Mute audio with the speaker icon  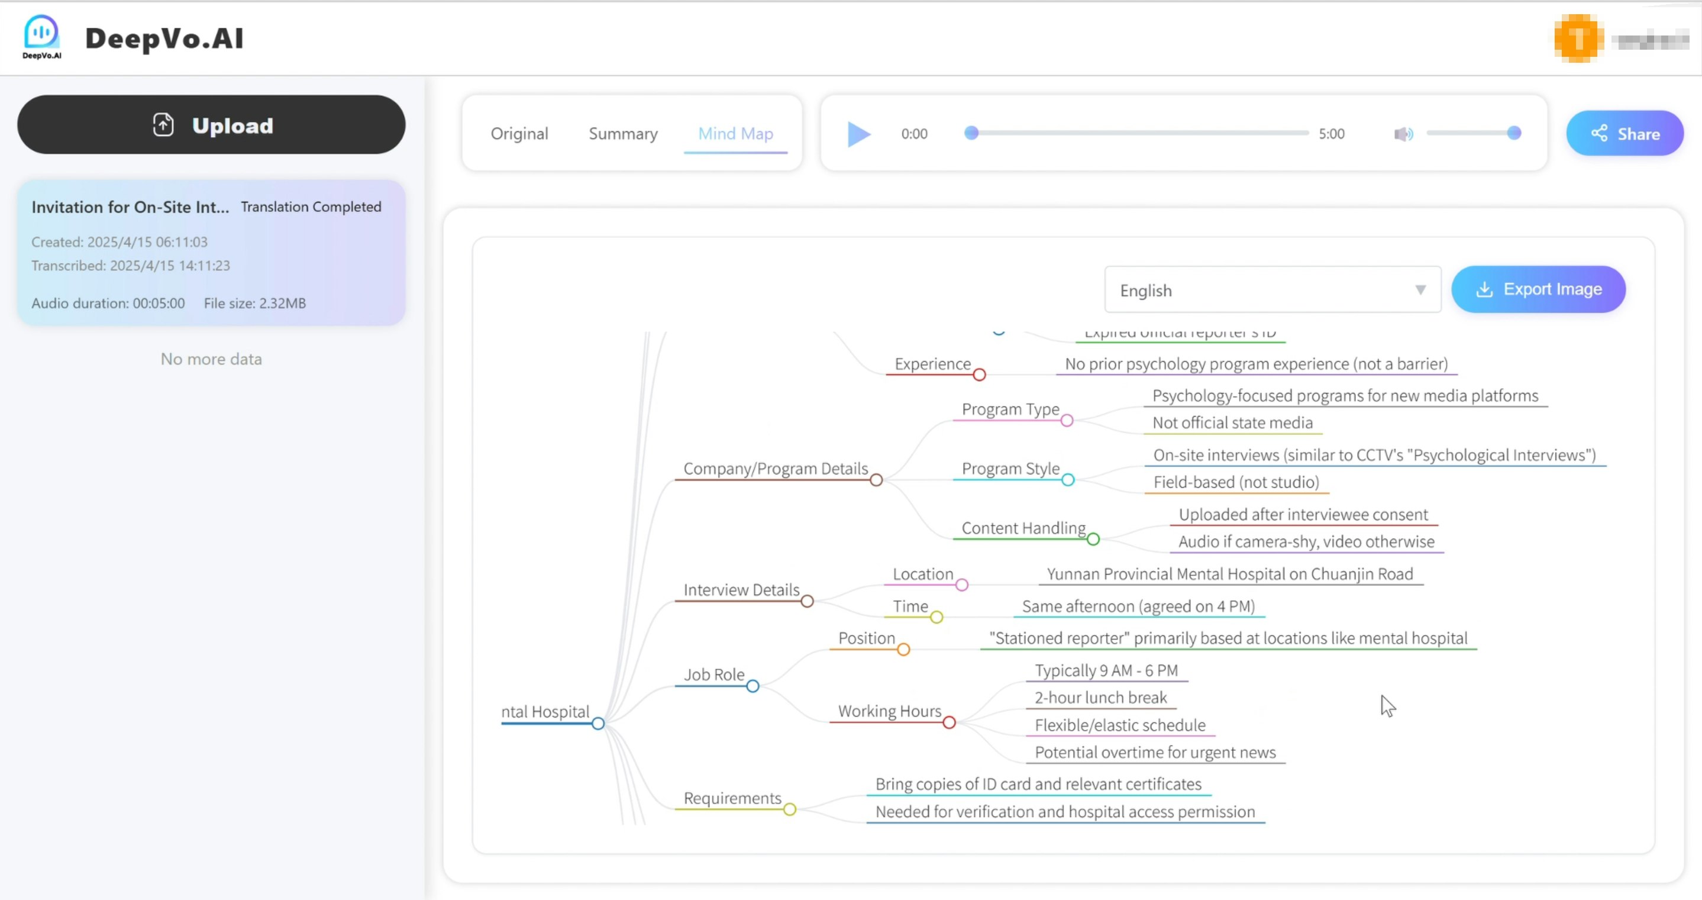[1403, 134]
